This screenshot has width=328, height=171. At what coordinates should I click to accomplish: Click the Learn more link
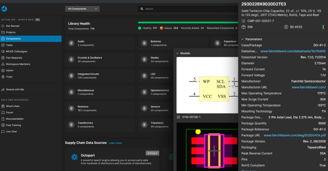(x=115, y=143)
